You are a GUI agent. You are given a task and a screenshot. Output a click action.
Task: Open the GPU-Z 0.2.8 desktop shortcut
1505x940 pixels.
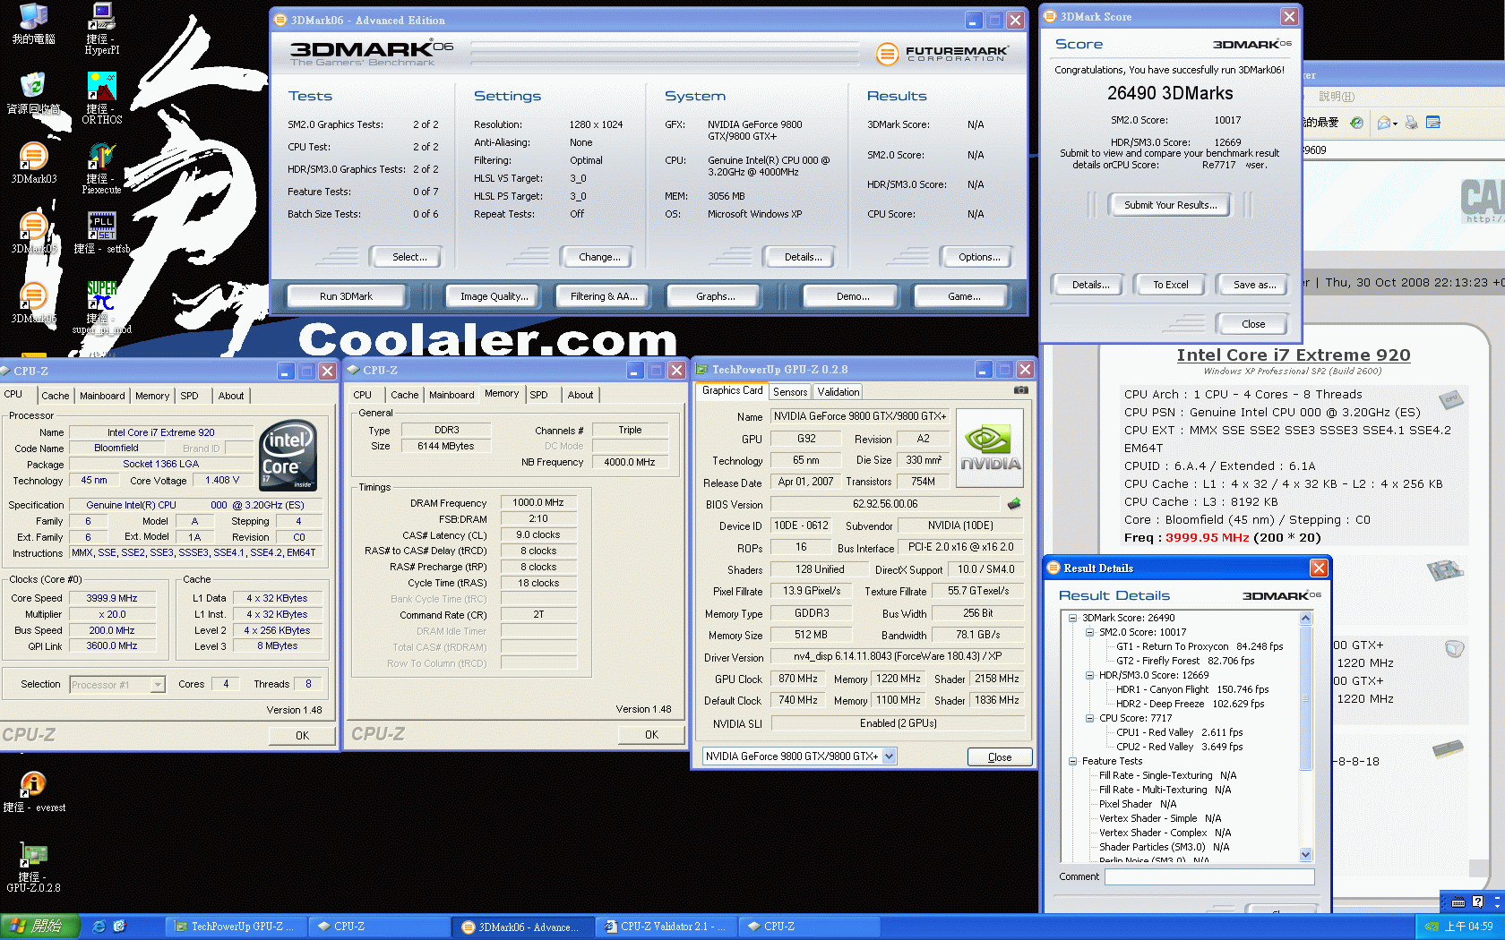[x=33, y=867]
